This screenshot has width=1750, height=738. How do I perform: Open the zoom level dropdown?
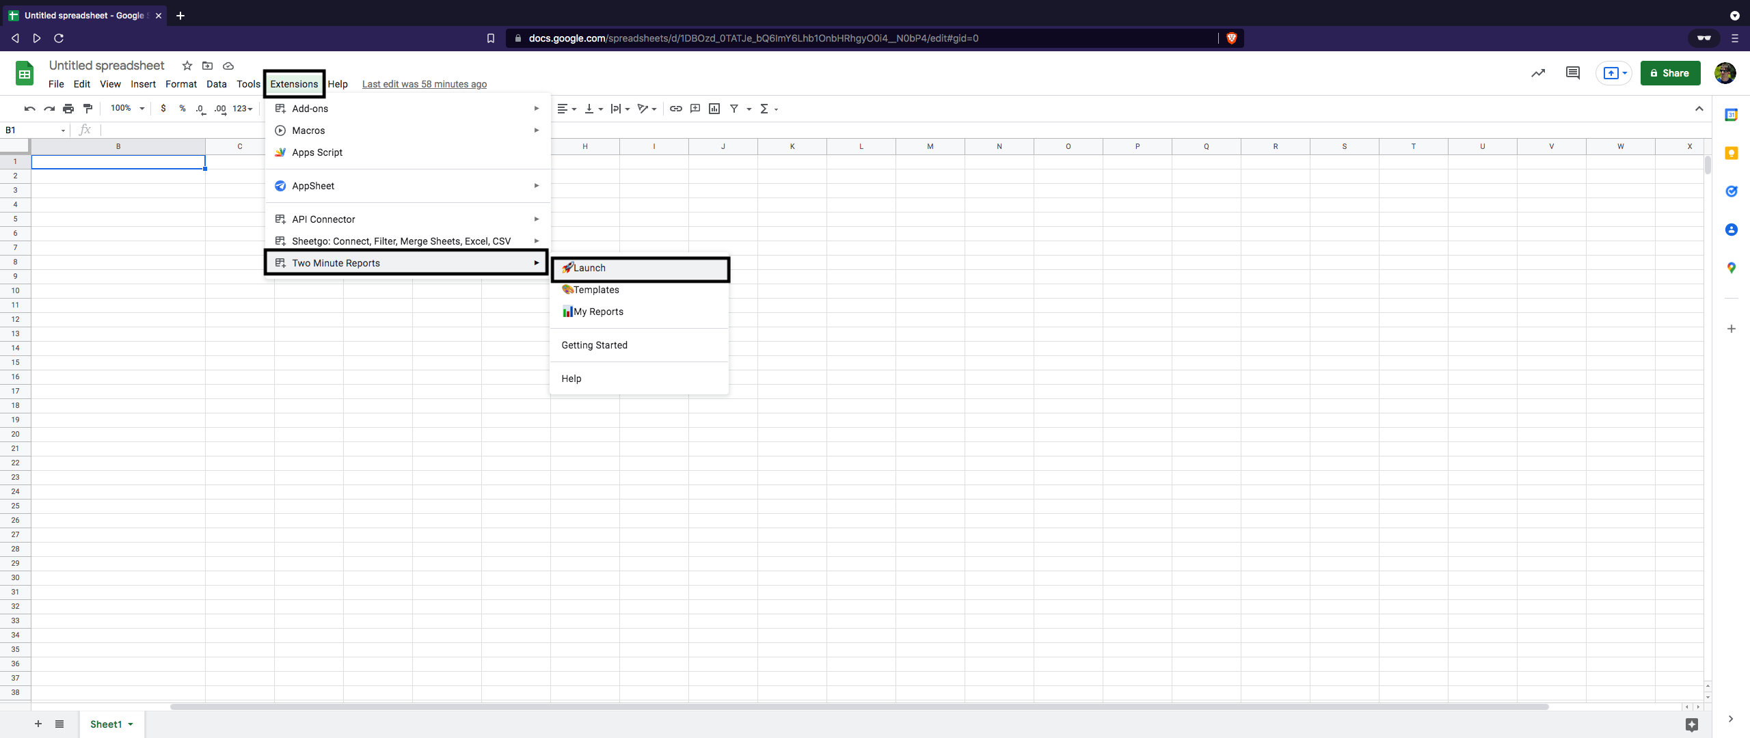(128, 109)
